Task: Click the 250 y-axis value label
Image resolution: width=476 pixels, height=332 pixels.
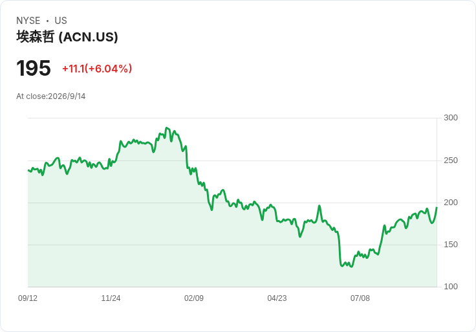Action: click(x=451, y=160)
